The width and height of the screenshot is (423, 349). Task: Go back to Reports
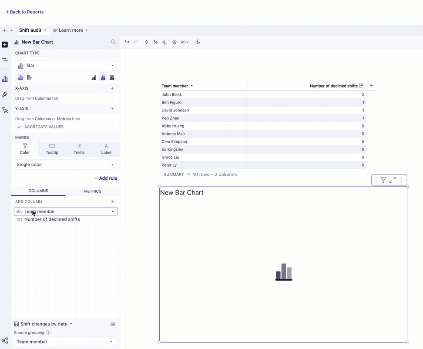(x=24, y=12)
